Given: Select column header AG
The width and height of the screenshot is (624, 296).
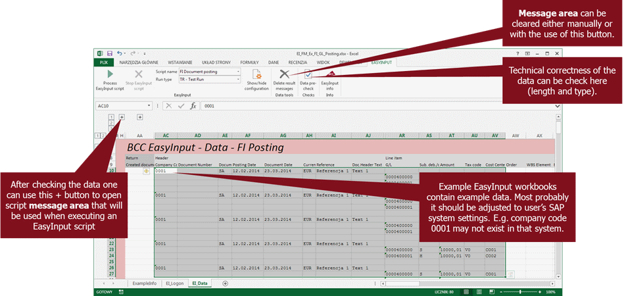Looking at the screenshot, I should click(x=283, y=136).
